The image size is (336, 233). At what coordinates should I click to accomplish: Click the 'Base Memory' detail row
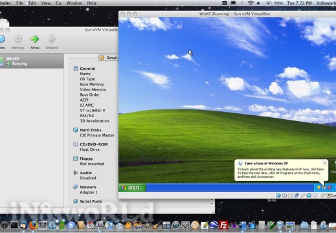click(x=92, y=84)
